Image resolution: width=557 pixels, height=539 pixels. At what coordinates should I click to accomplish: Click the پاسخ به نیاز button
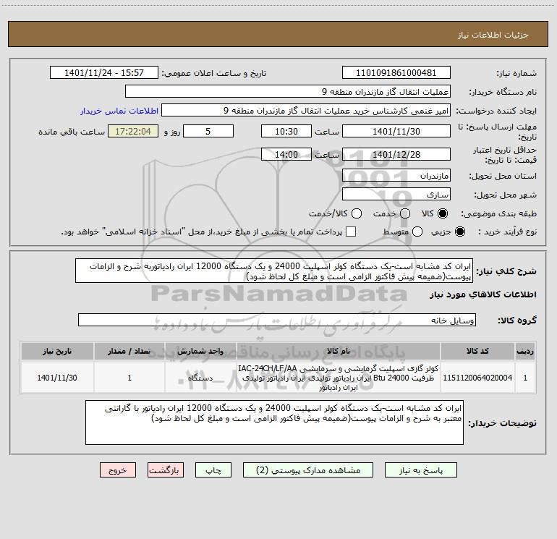tap(420, 470)
